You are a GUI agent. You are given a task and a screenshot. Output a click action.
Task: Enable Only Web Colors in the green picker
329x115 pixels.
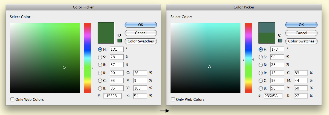pyautogui.click(x=12, y=100)
